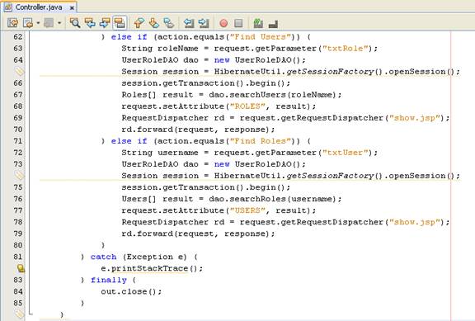
Task: Click the "txtRole" string literal
Action: (345, 49)
